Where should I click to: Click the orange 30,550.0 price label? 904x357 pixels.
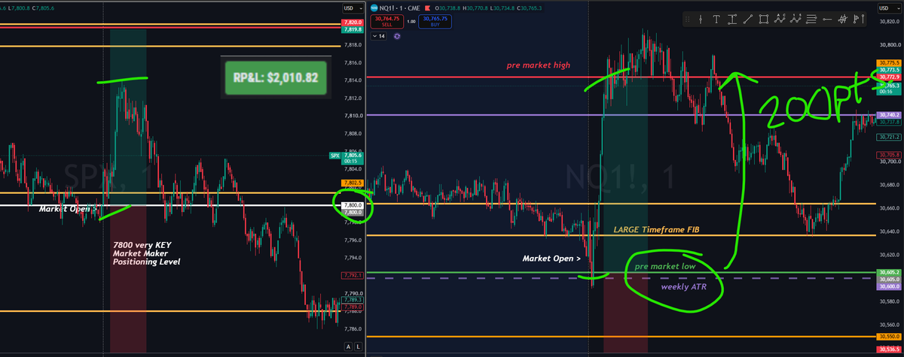[x=889, y=337]
